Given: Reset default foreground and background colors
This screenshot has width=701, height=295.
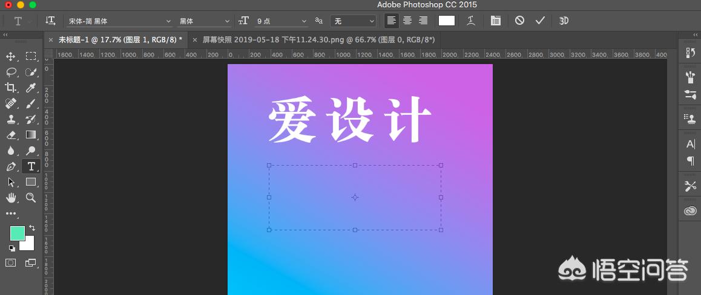Looking at the screenshot, I should [x=12, y=248].
